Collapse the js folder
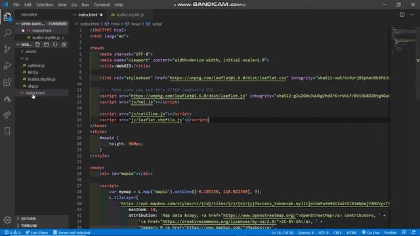This screenshot has width=420, height=236. 26,58
